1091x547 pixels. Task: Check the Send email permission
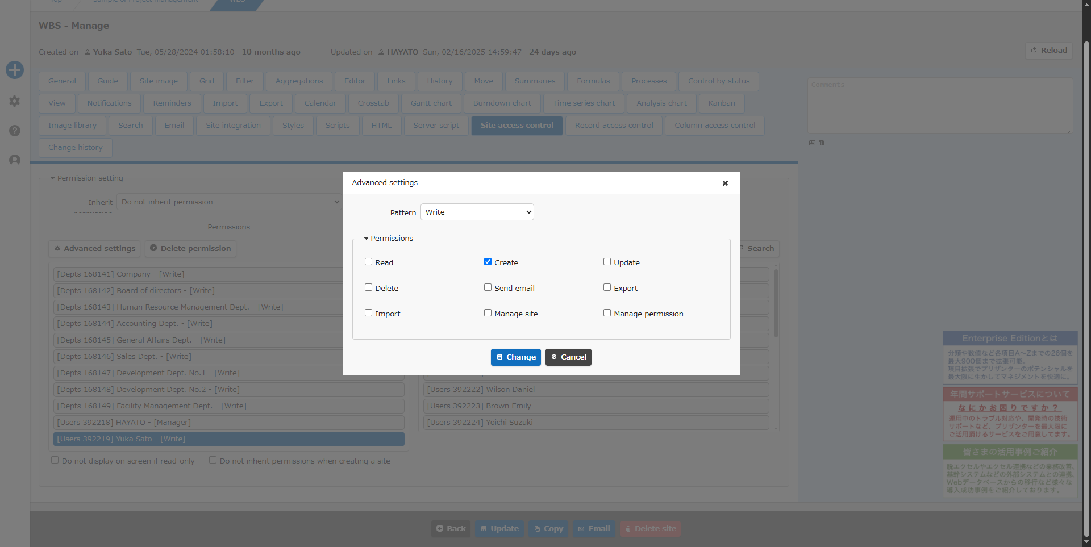click(488, 287)
